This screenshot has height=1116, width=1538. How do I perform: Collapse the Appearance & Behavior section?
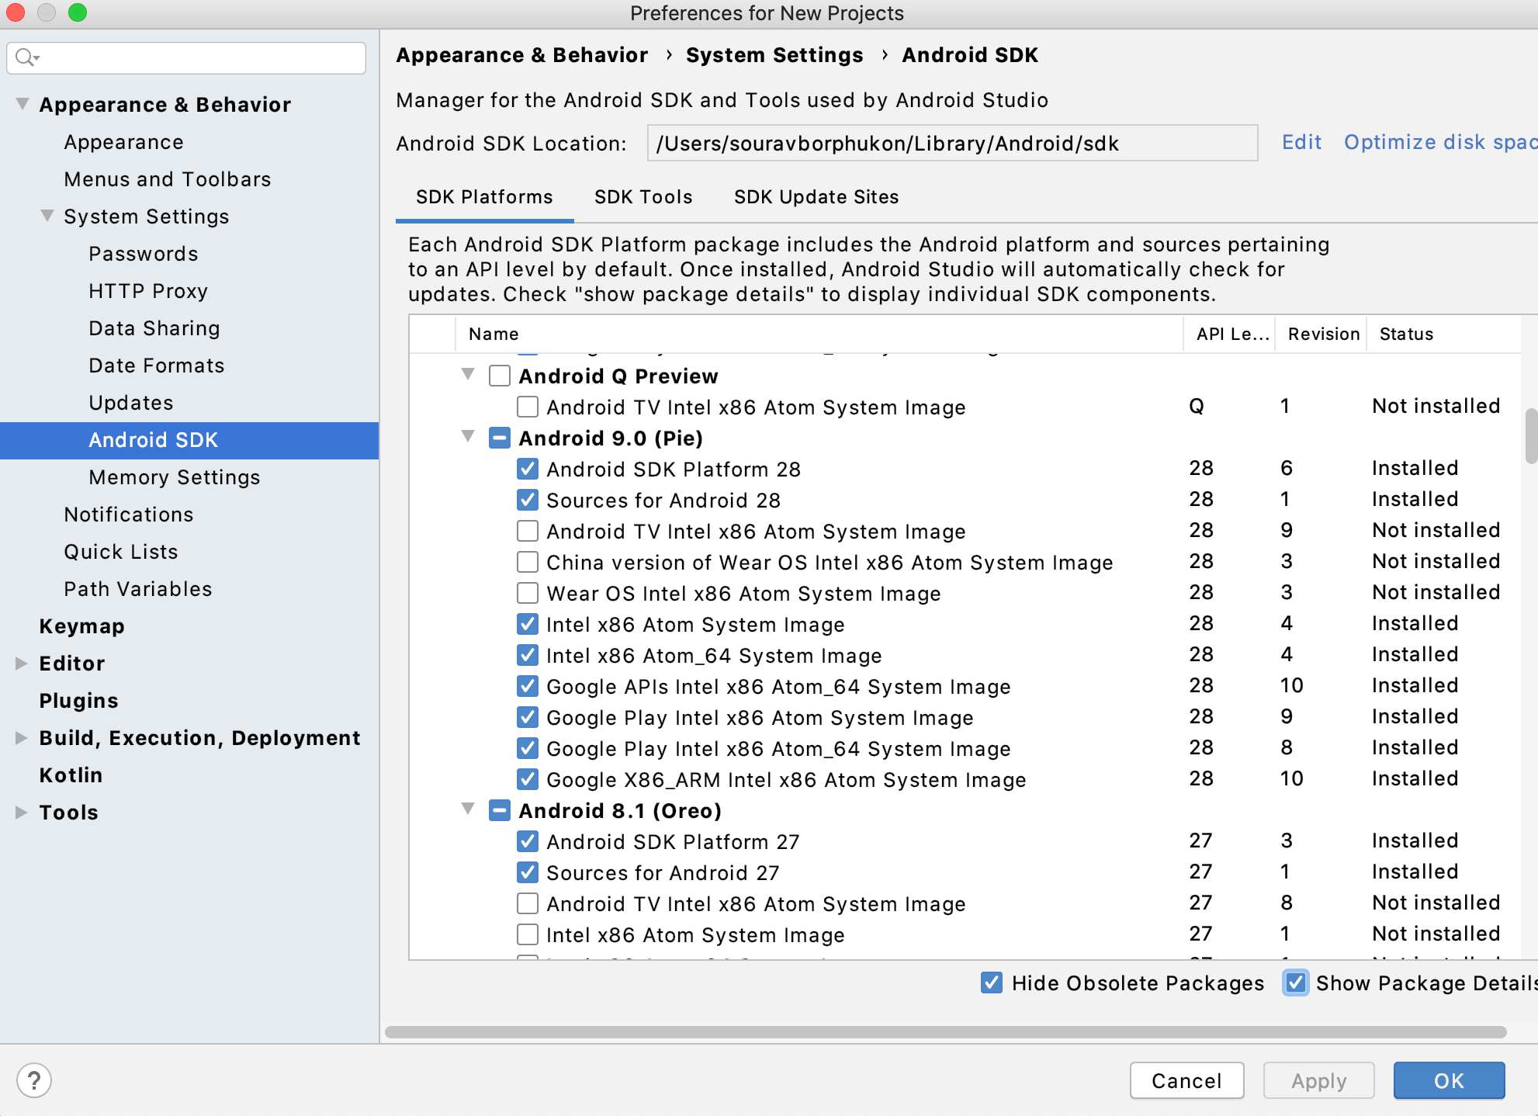pos(22,104)
